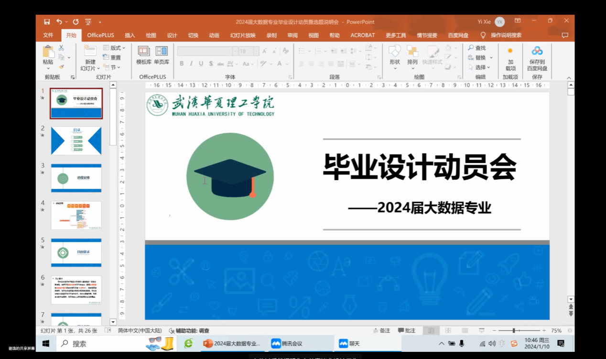Click the Add-ins (加载项) icon

(510, 52)
